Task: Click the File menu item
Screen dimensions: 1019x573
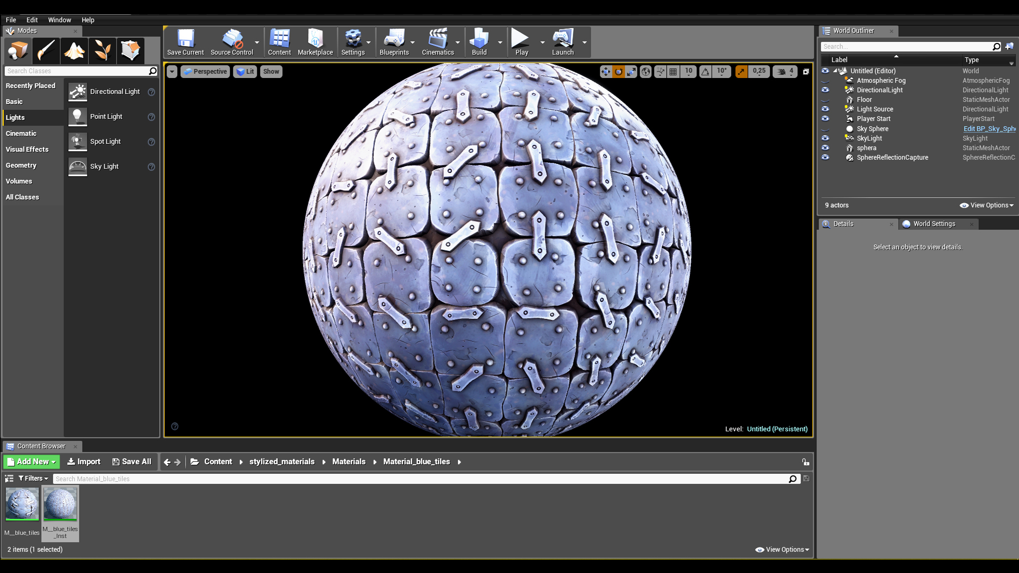Action: [x=11, y=20]
